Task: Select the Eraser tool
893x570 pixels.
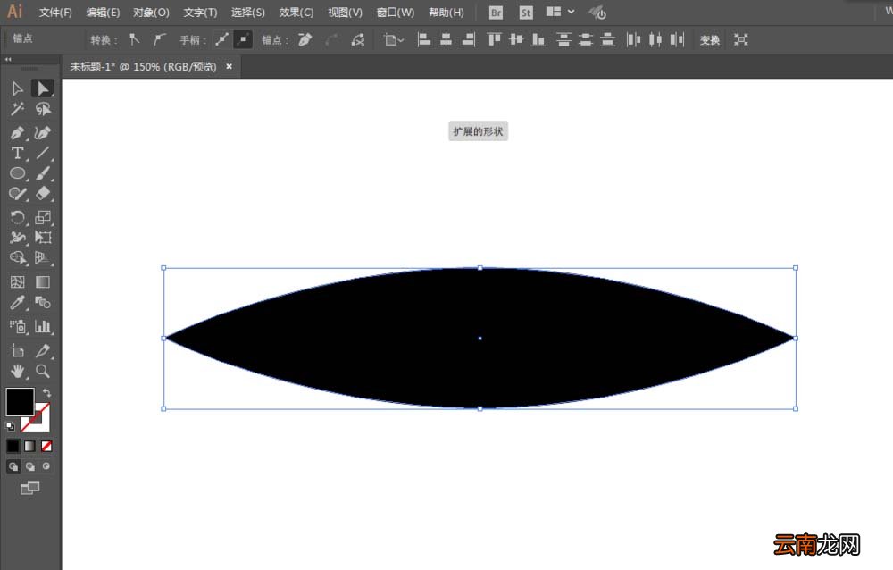Action: tap(43, 194)
